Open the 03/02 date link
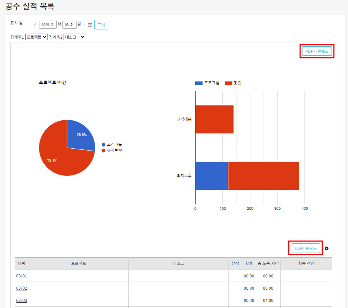348x308 pixels. point(21,288)
